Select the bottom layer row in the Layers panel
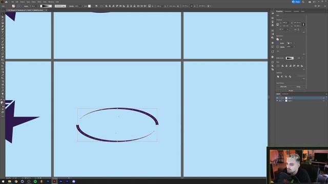This screenshot has height=184, width=328. click(301, 101)
